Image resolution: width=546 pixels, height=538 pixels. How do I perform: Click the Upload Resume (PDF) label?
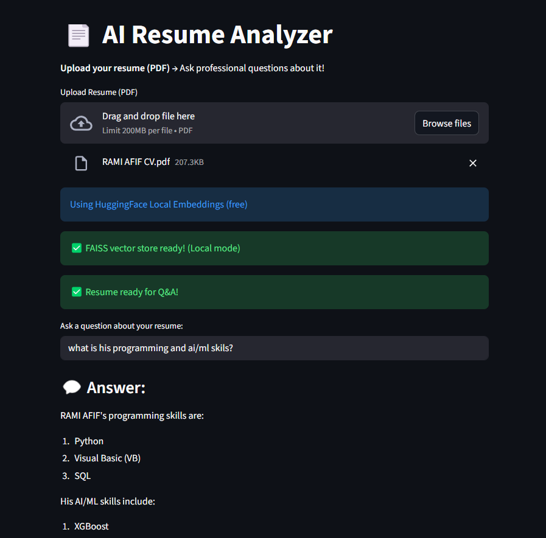99,93
